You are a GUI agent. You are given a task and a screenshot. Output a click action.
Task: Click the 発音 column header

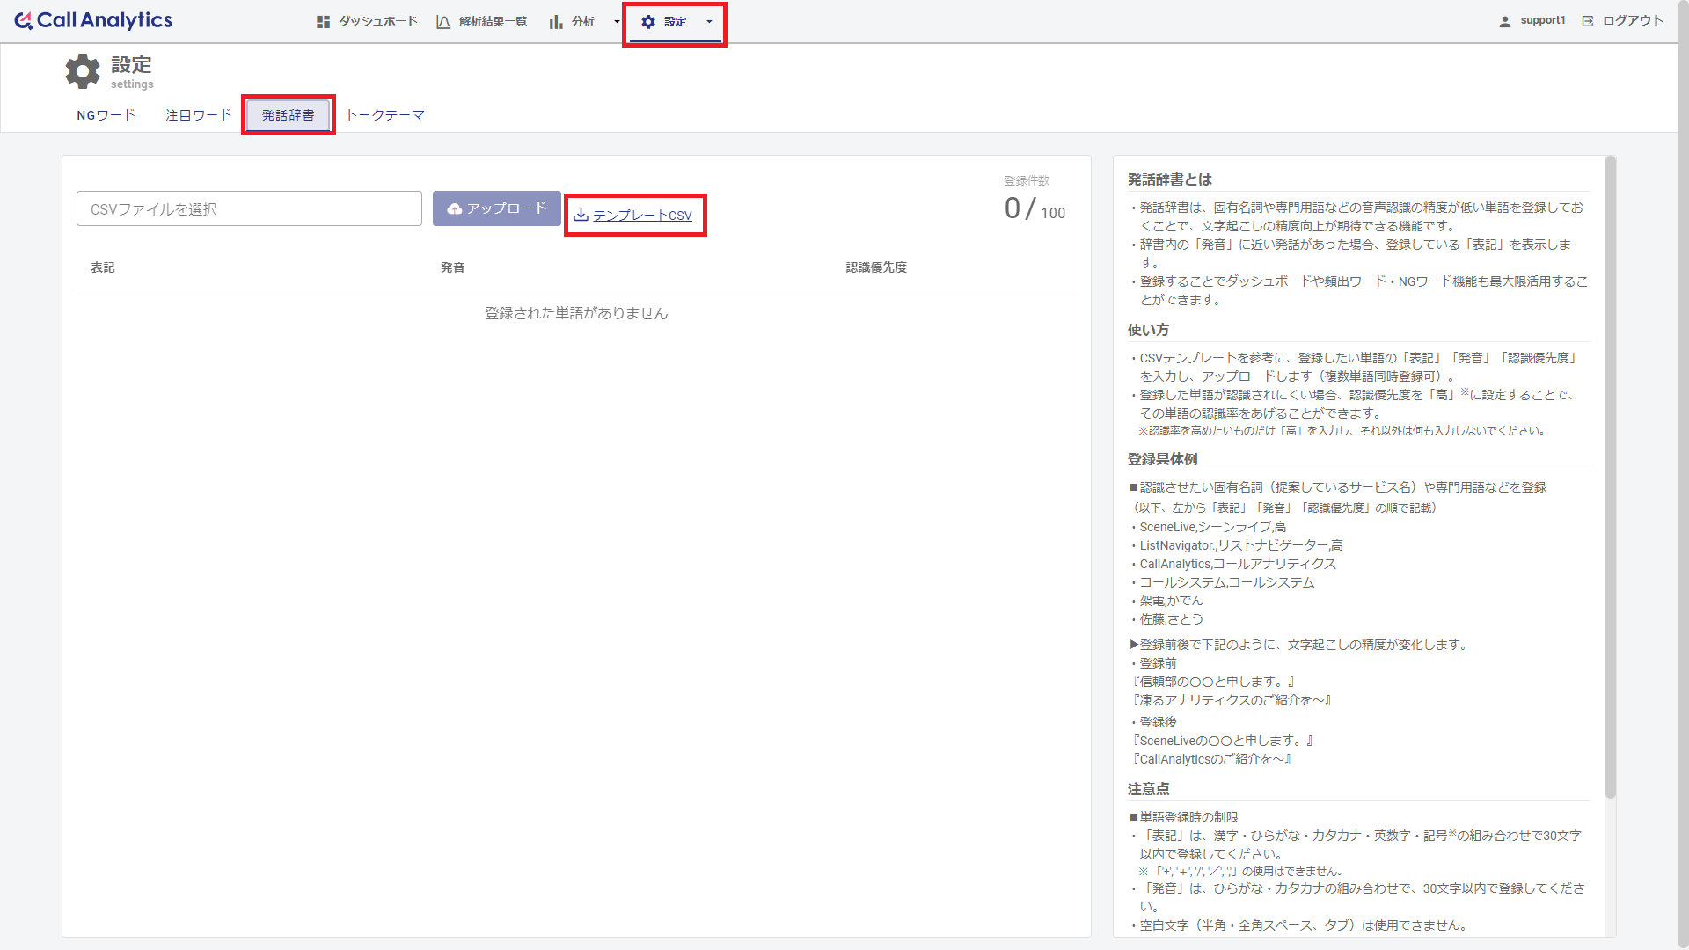453,267
